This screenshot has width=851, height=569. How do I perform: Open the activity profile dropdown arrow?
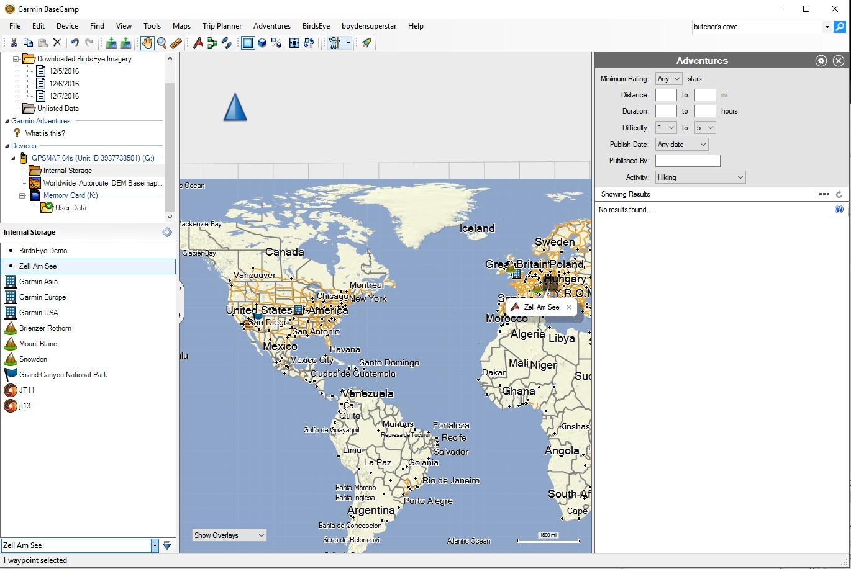pos(348,43)
